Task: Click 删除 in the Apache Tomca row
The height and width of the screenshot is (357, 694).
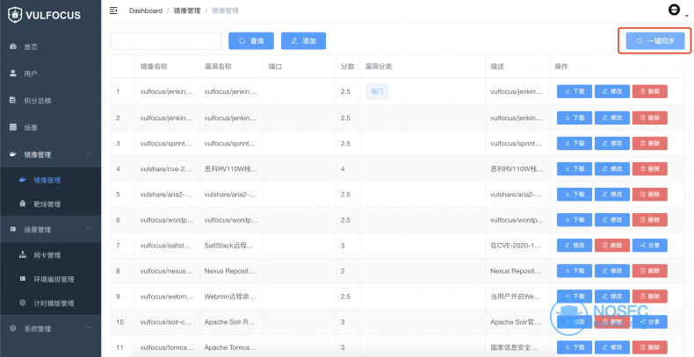Action: tap(650, 347)
